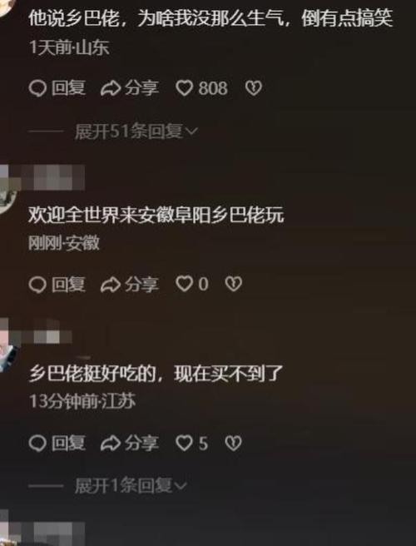Tap the reply bubble icon on the Shandong comment
The image size is (416, 546).
point(37,88)
